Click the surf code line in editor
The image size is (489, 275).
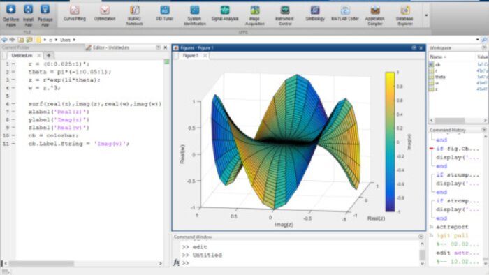pyautogui.click(x=95, y=104)
